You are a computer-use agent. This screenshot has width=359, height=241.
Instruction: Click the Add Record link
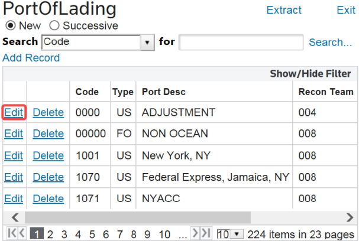[31, 58]
